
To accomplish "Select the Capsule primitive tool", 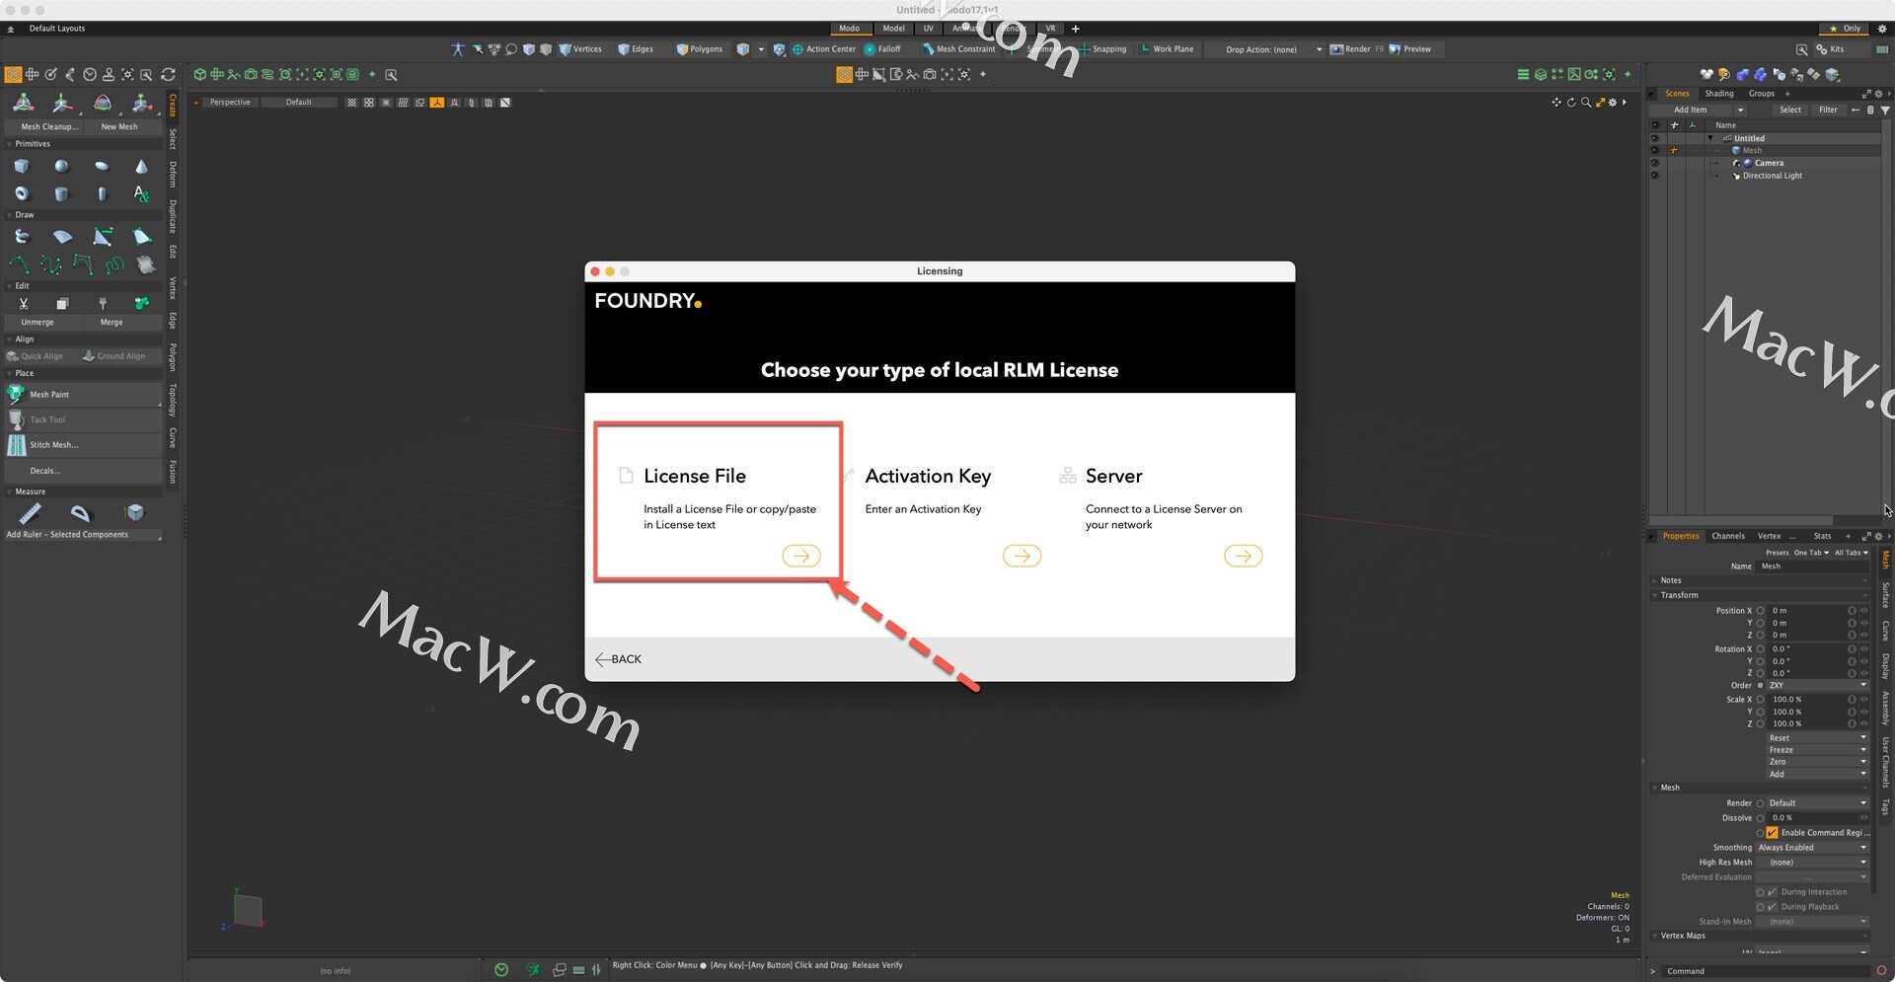I will click(x=102, y=193).
